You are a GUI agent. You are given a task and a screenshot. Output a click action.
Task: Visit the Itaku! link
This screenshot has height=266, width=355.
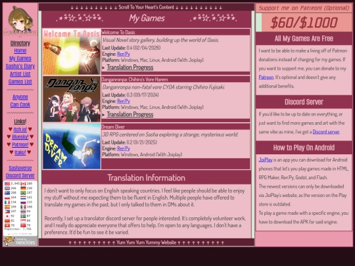(20, 152)
